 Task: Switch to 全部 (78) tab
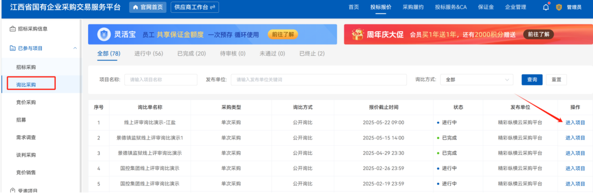click(x=108, y=54)
